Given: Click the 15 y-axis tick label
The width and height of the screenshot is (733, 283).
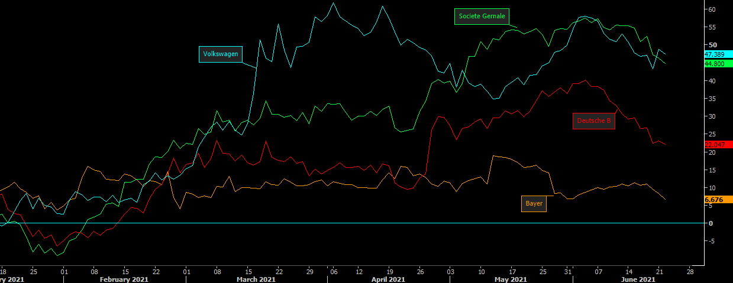Looking at the screenshot, I should click(x=712, y=170).
